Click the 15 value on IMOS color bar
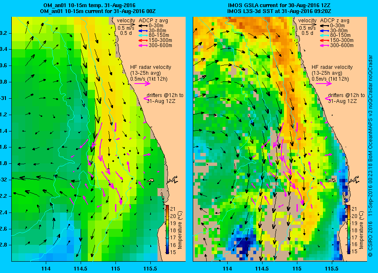 (354, 252)
